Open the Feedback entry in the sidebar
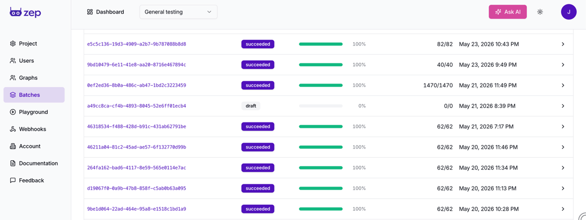 coord(34,180)
